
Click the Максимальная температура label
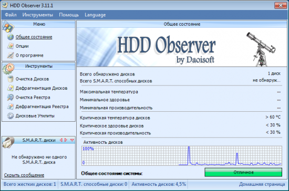(x=109, y=92)
